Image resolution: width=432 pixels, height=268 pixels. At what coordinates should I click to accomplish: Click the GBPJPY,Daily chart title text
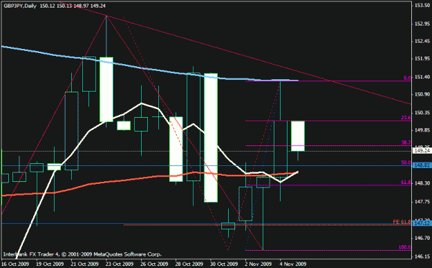[x=20, y=6]
